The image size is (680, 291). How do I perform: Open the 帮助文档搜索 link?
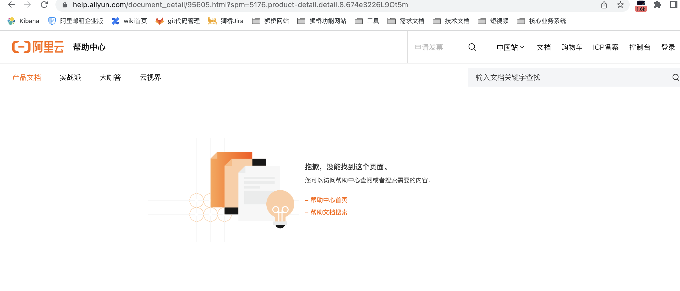click(x=329, y=212)
